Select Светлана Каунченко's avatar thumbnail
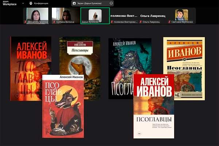219x146 pixels. tap(181, 15)
